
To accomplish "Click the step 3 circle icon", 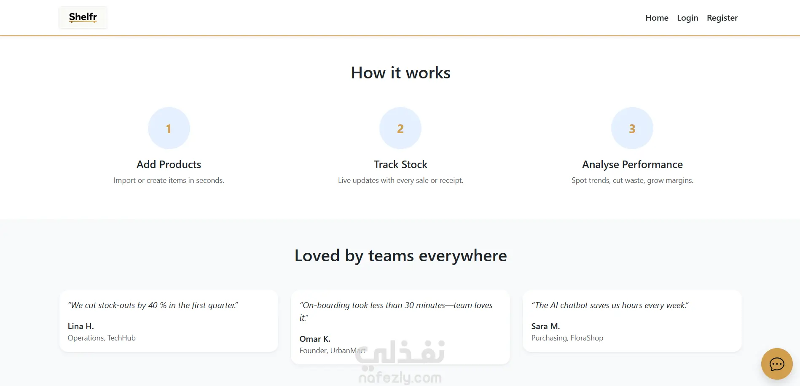I will 632,128.
